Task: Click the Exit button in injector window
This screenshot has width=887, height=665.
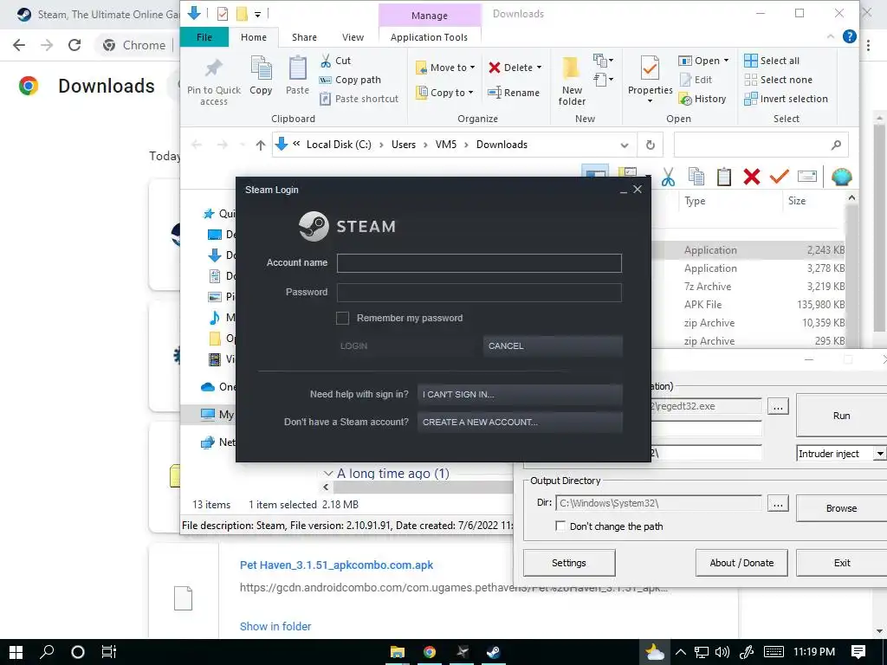Action: tap(841, 563)
